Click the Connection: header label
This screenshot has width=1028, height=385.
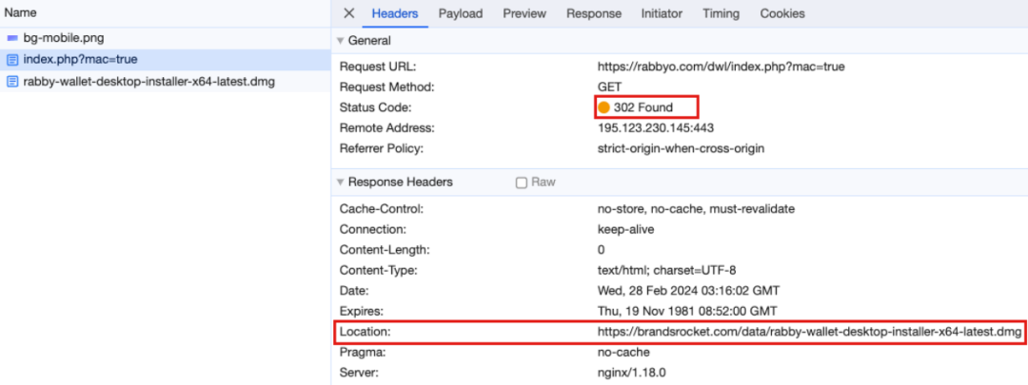pyautogui.click(x=374, y=230)
